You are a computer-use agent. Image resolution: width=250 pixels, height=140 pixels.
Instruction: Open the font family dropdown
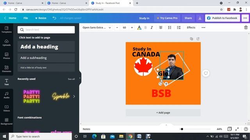96,28
